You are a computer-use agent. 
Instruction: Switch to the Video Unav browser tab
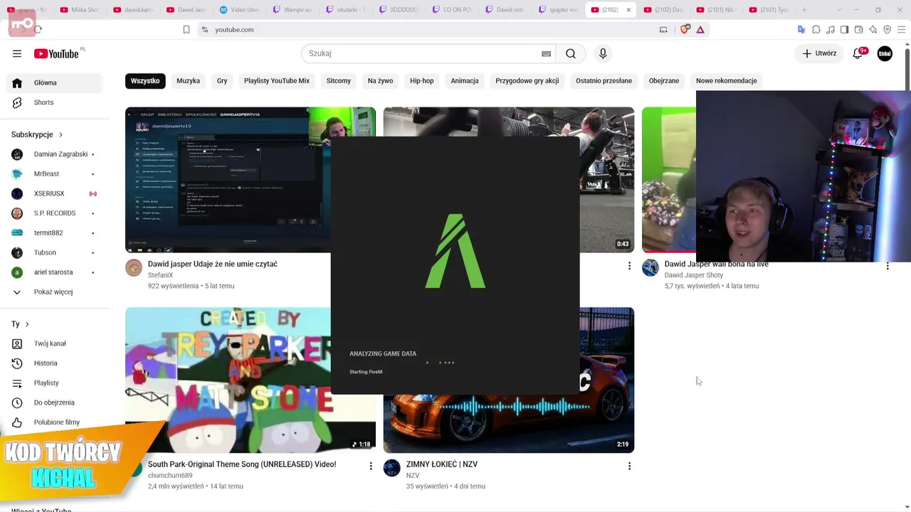(239, 10)
